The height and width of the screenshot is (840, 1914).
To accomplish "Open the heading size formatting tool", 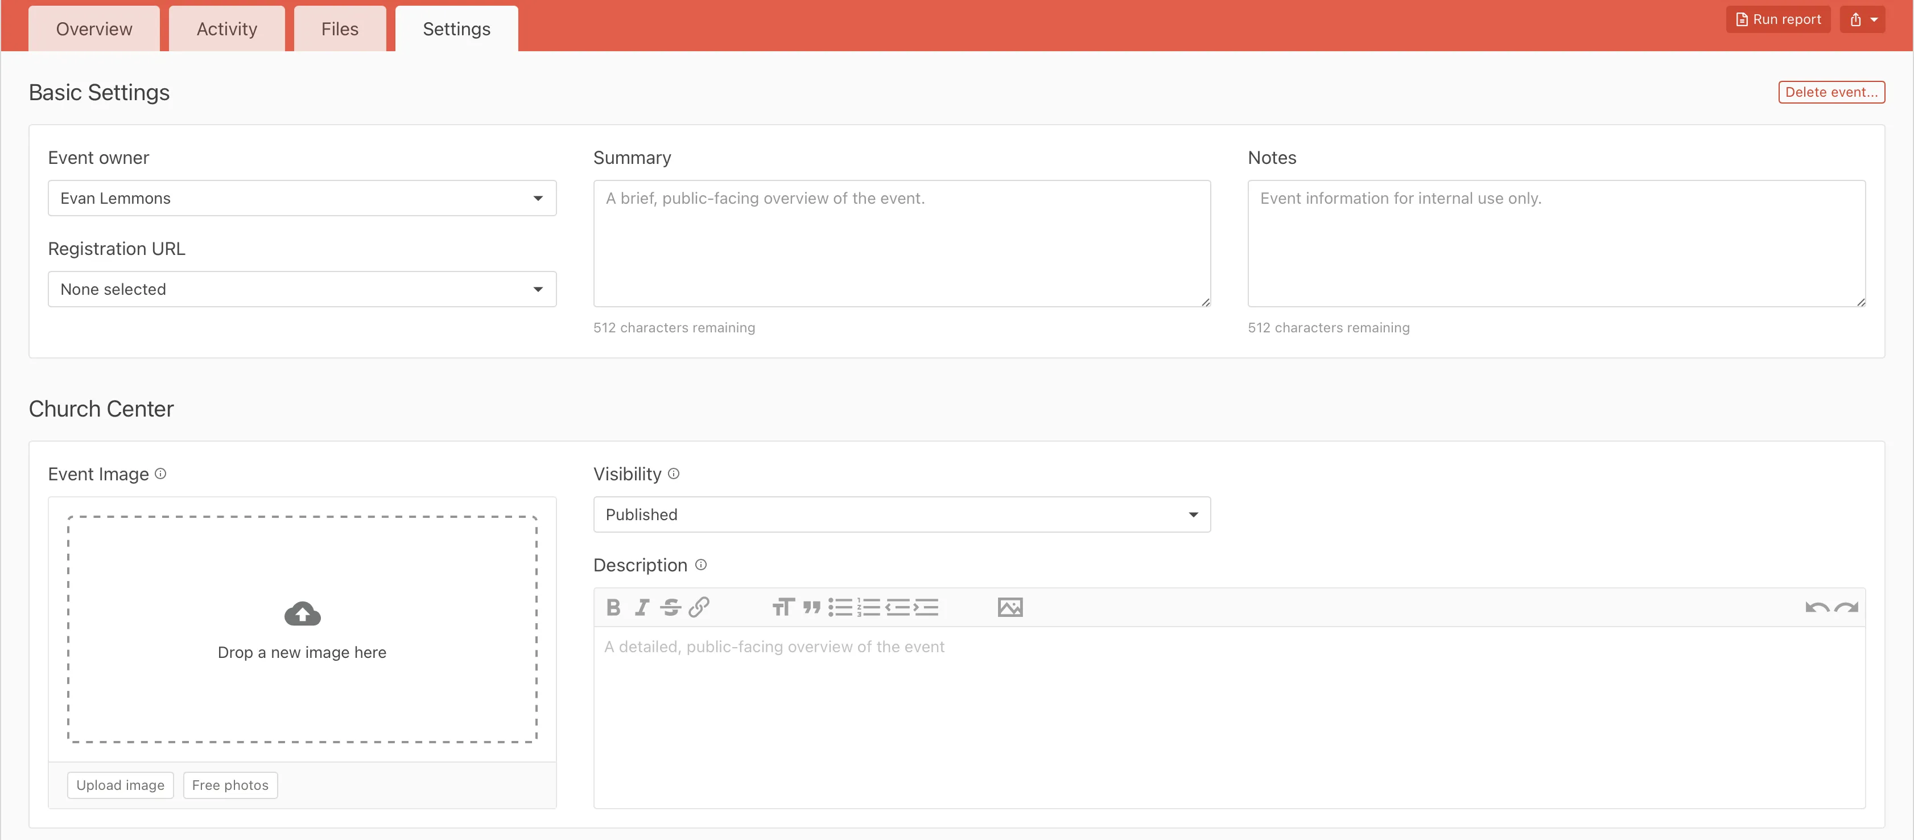I will [x=782, y=607].
